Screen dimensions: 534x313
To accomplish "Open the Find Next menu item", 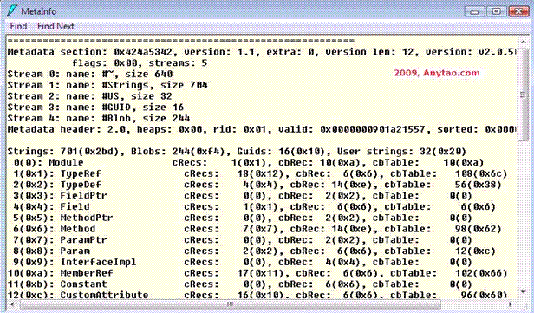I will (x=55, y=26).
